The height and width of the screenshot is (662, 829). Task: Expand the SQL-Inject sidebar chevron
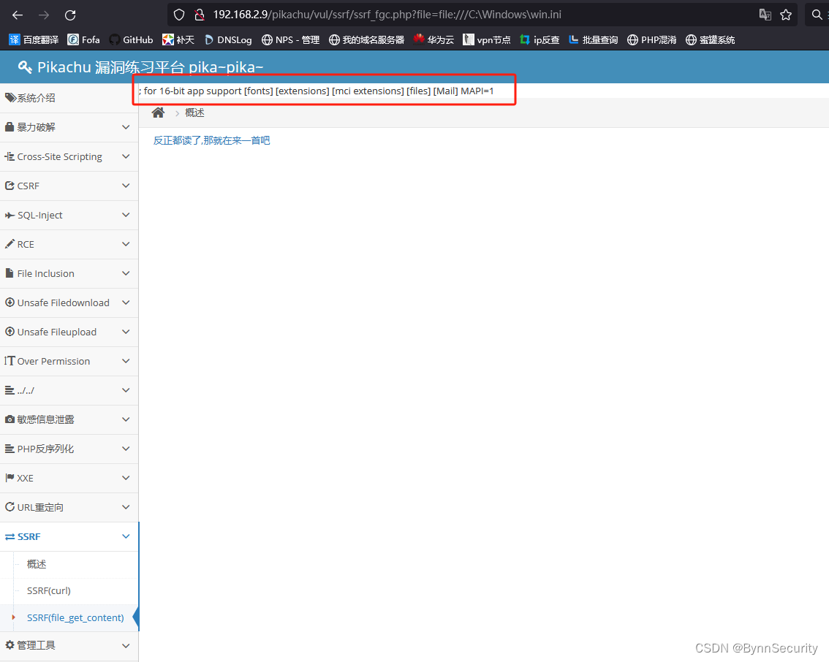click(125, 215)
